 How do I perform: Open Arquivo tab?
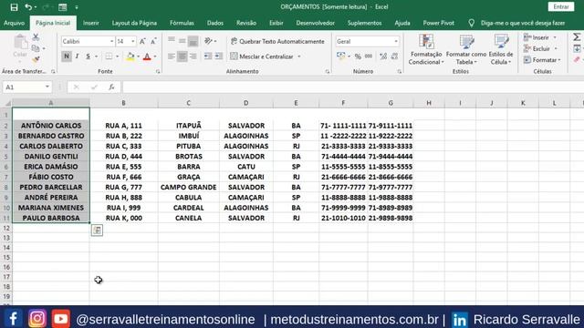pyautogui.click(x=15, y=23)
